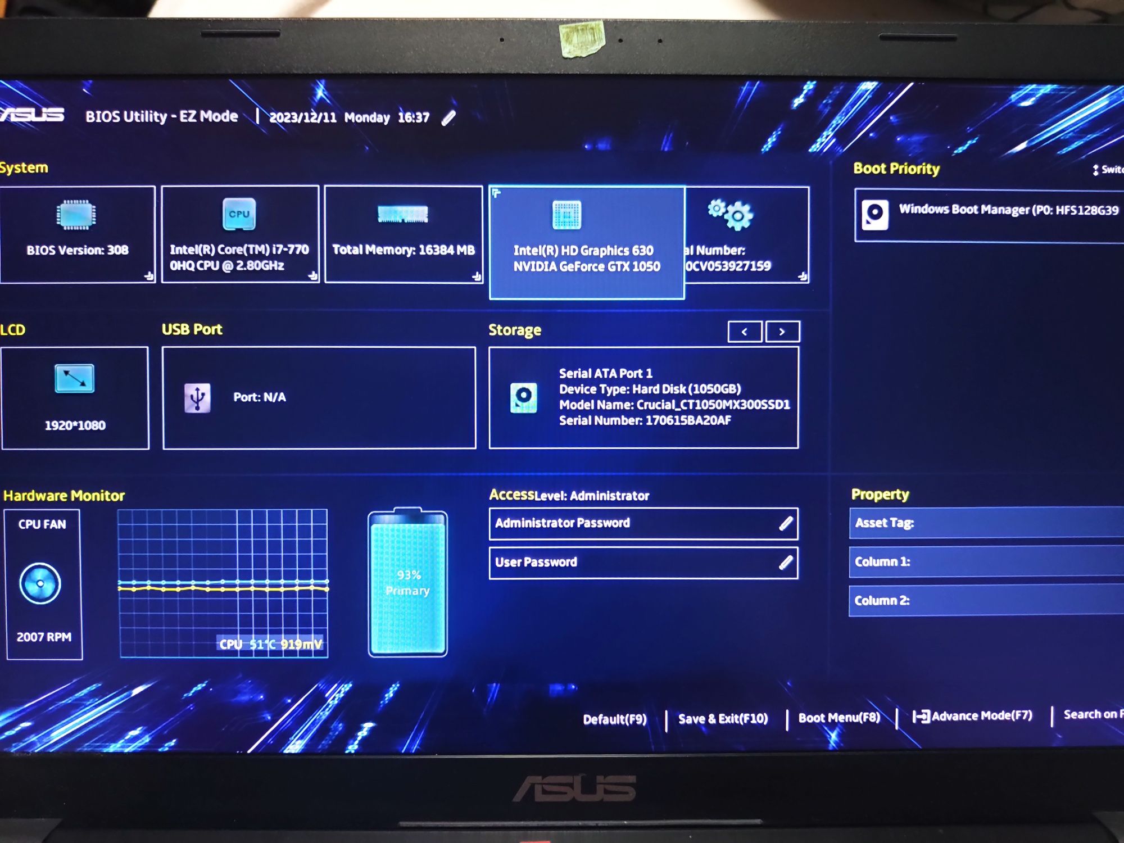Click Port: N/A text

tap(260, 397)
